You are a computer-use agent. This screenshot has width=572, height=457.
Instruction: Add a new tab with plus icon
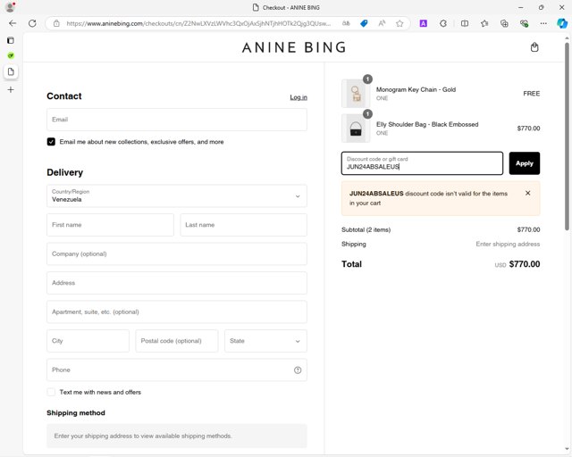point(11,89)
